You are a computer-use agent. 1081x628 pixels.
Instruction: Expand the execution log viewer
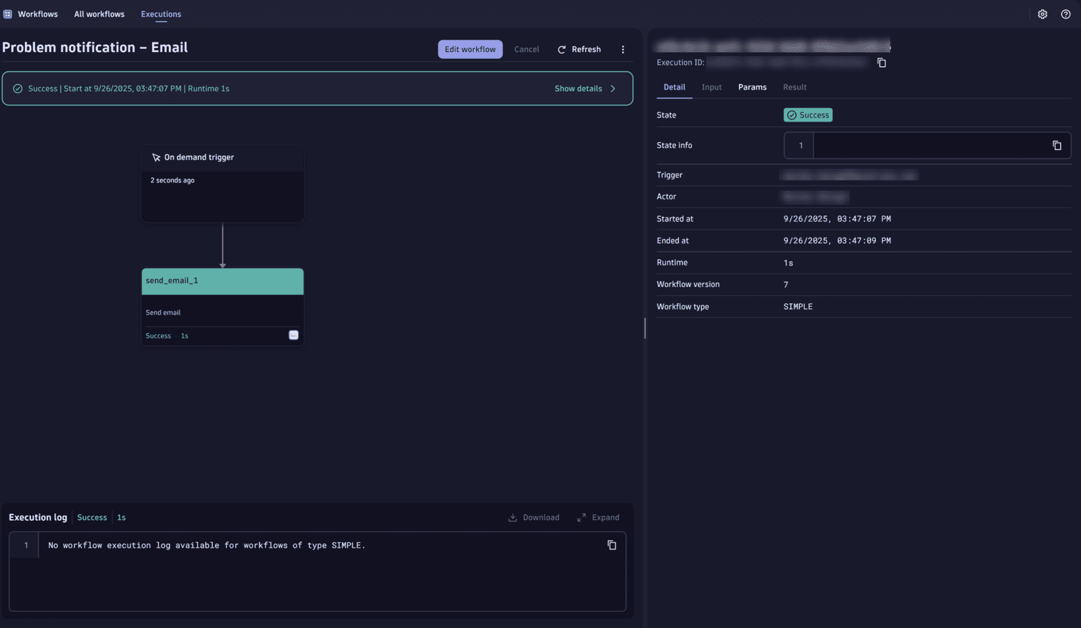(598, 517)
